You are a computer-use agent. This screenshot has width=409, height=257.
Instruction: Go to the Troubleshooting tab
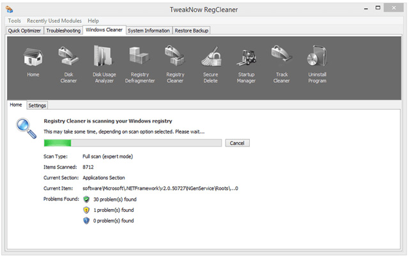tap(65, 31)
